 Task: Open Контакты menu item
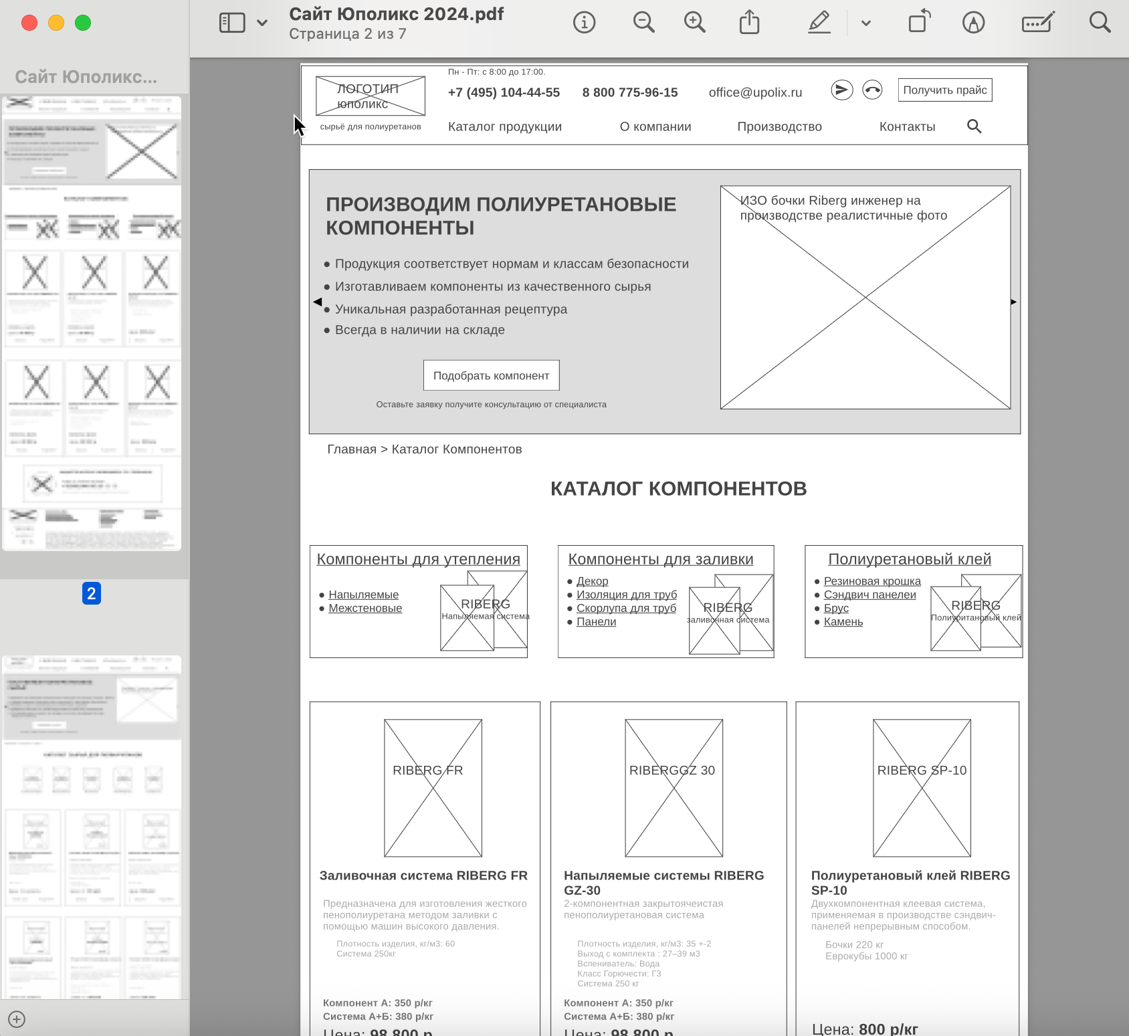click(x=908, y=127)
